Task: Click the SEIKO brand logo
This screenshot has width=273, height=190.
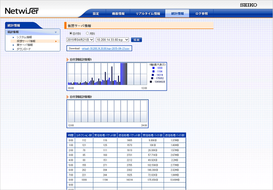Action: (248, 5)
